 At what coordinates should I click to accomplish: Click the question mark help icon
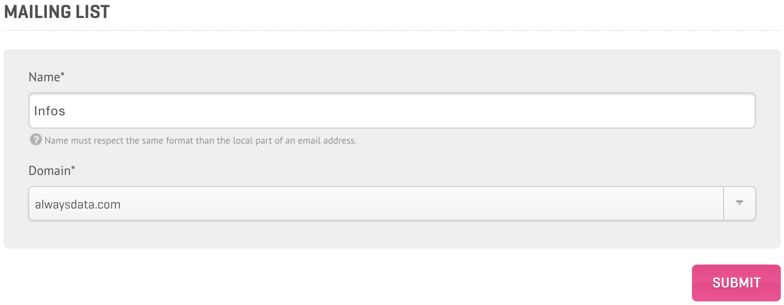tap(36, 140)
